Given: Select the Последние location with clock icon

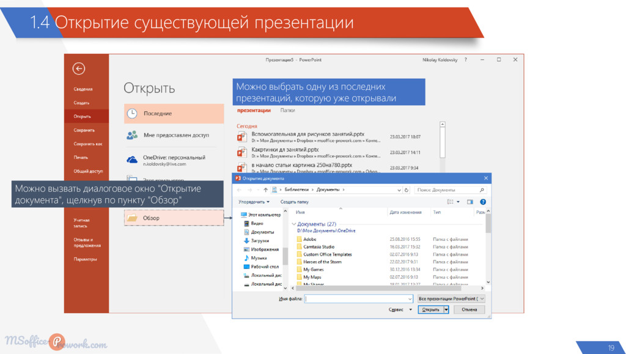Looking at the screenshot, I should (x=174, y=113).
